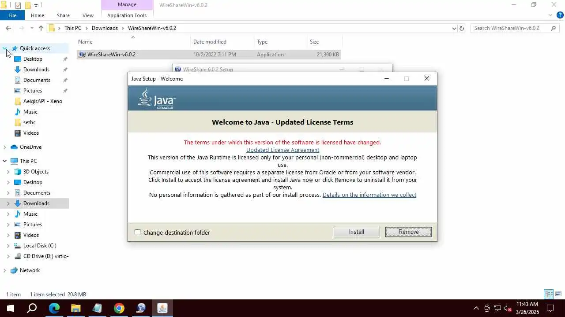Open the Application Tools tab
The width and height of the screenshot is (565, 317).
point(127,15)
